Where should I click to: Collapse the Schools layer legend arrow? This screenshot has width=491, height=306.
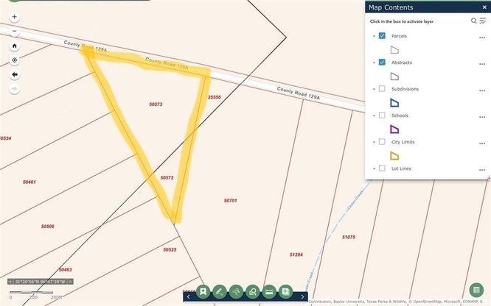(374, 115)
